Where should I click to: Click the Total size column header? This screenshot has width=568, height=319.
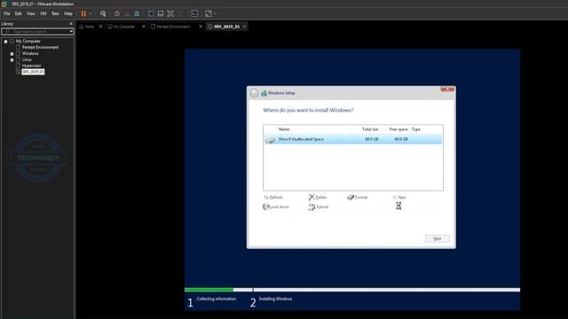(x=370, y=129)
